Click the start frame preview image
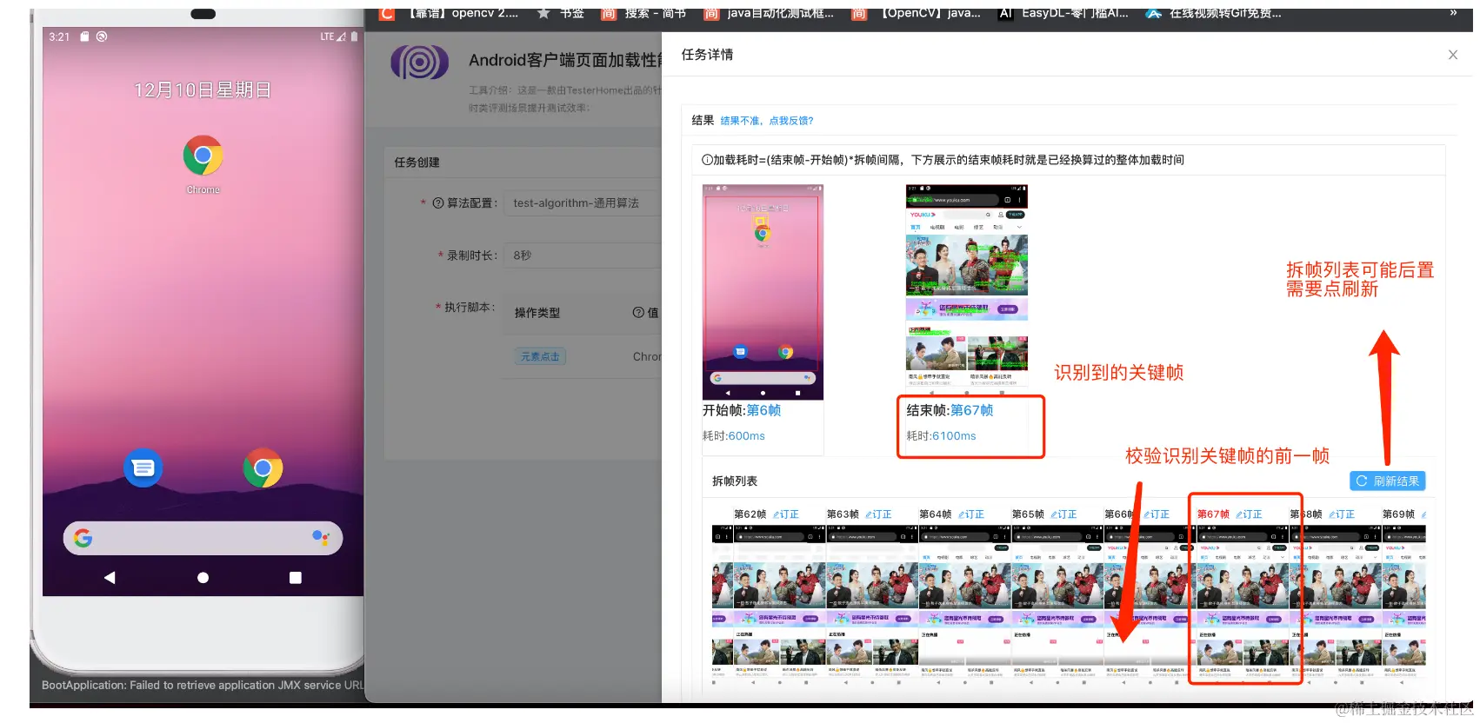The image size is (1480, 723). pyautogui.click(x=763, y=292)
